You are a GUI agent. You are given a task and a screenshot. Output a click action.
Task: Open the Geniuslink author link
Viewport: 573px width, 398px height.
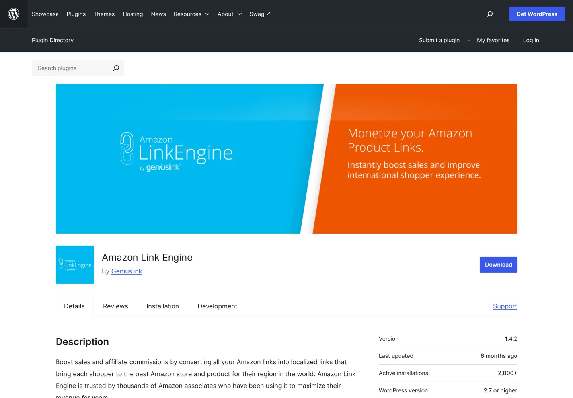point(127,271)
